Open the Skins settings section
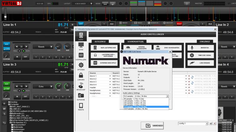Viewport: 236px width, 132px height. [81, 46]
